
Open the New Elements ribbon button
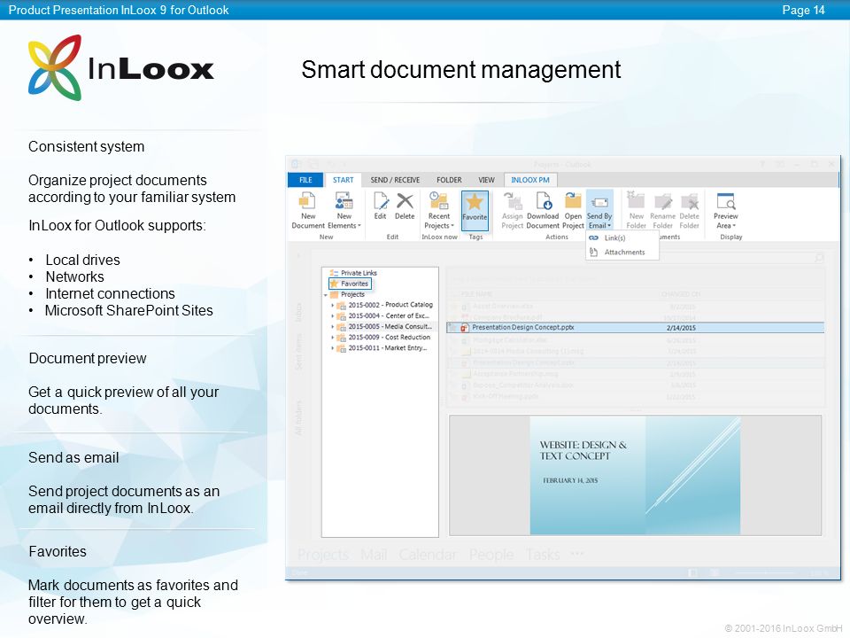click(x=344, y=211)
